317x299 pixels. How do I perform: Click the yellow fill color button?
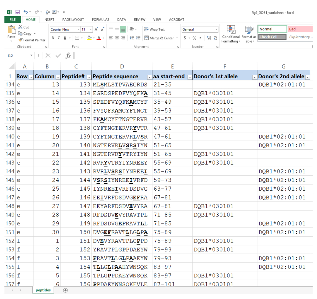[x=89, y=38]
